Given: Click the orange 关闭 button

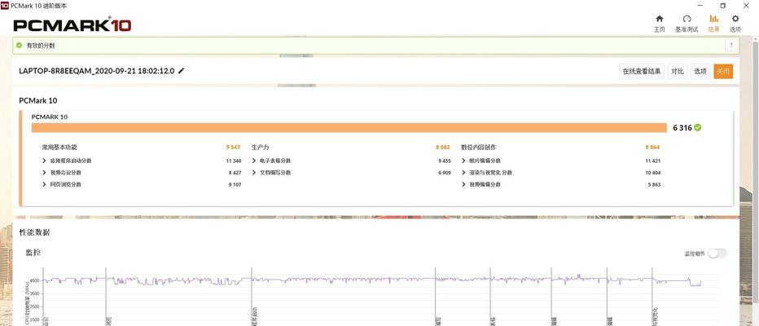Looking at the screenshot, I should [723, 71].
